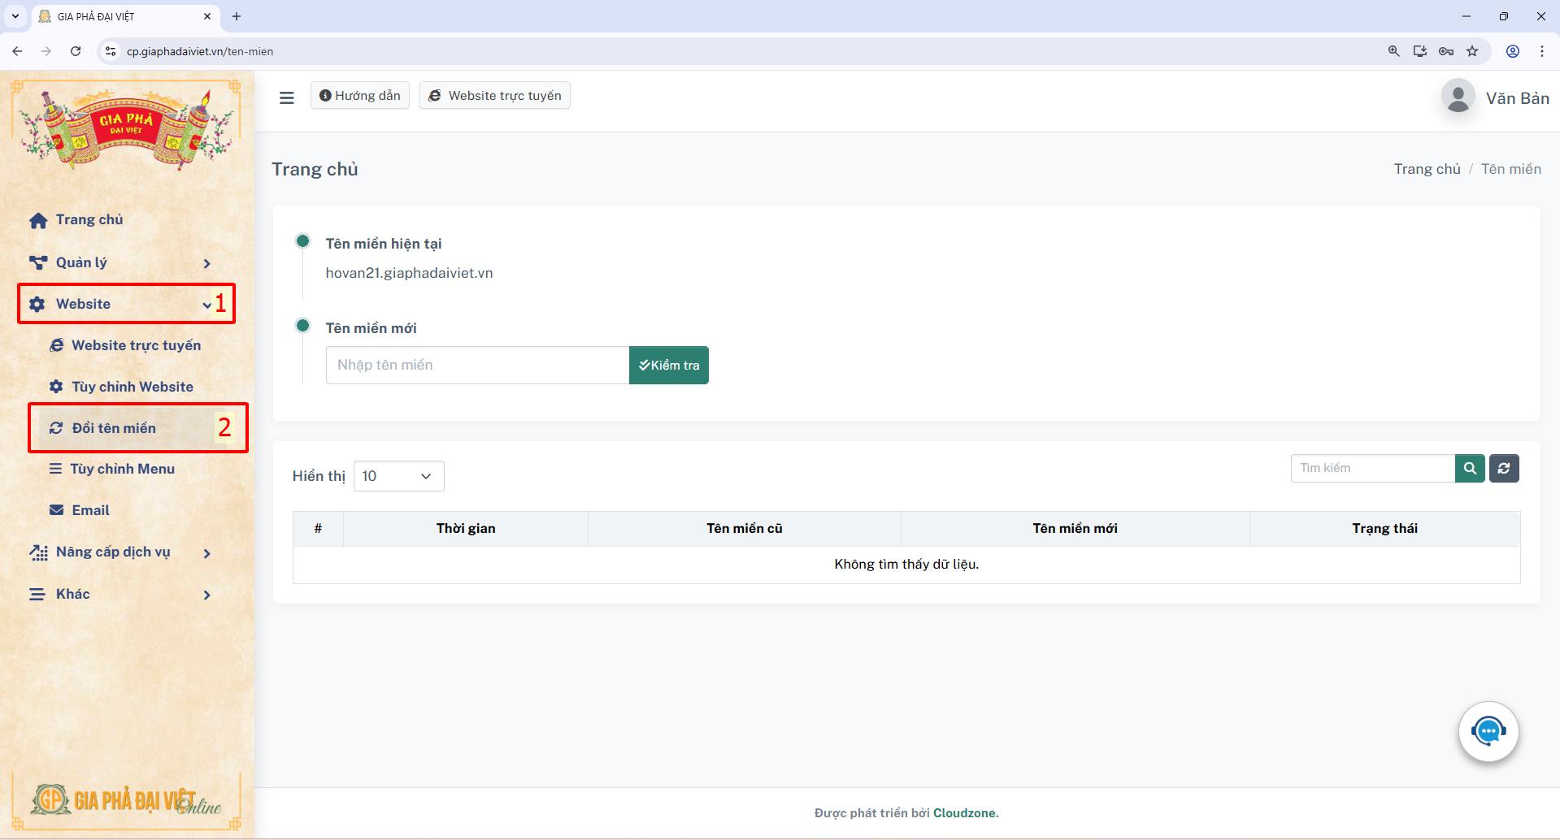Toggle the sidebar with the hamburger icon
The image size is (1560, 840).
click(287, 97)
